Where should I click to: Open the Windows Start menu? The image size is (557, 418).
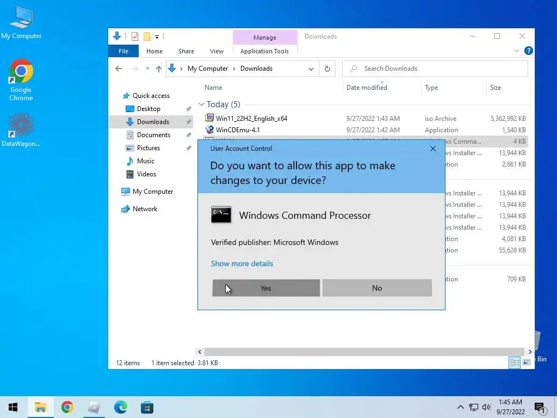(13, 407)
